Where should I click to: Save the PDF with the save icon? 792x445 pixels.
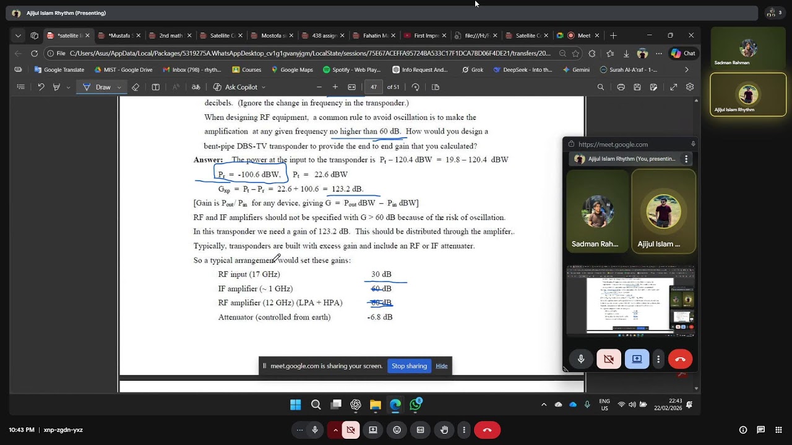pyautogui.click(x=637, y=87)
